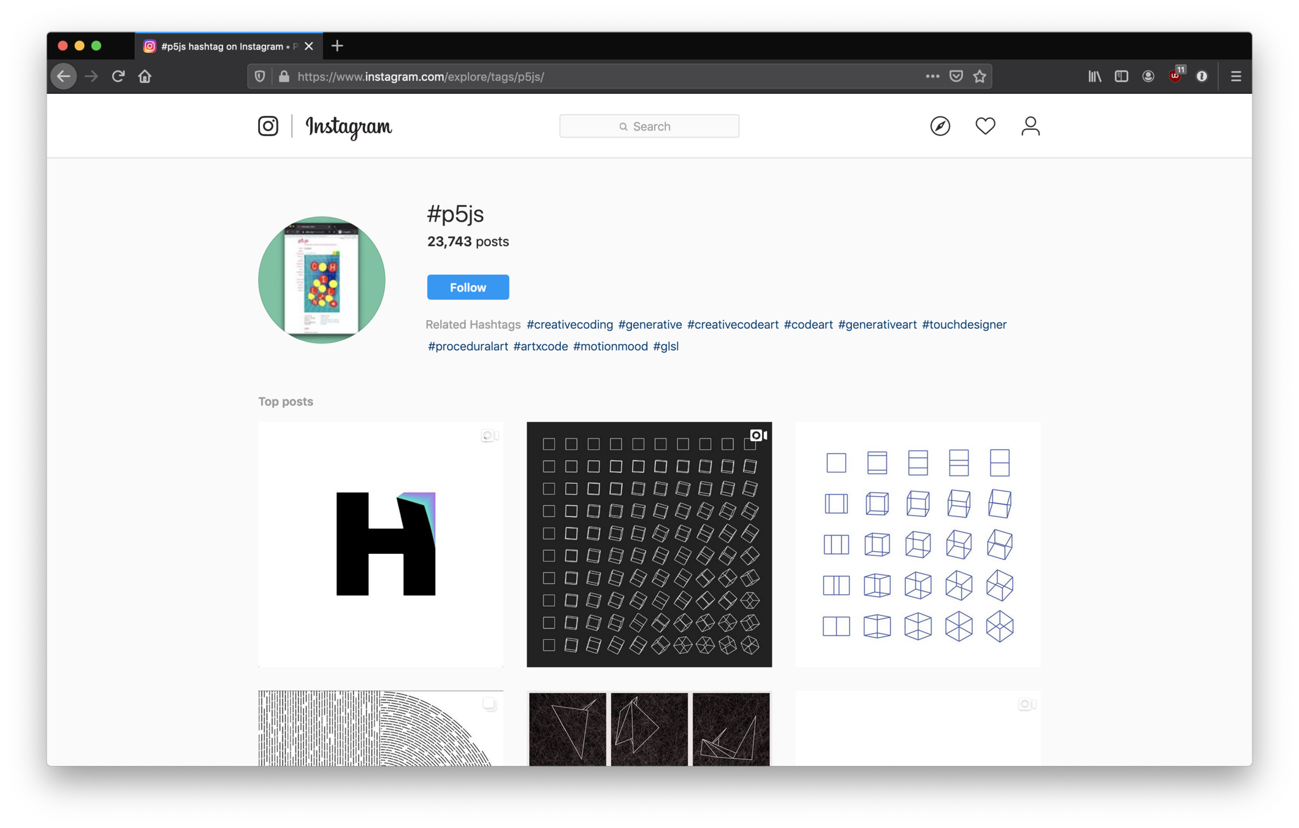Visit the #touchdesigner hashtag link

(x=964, y=324)
